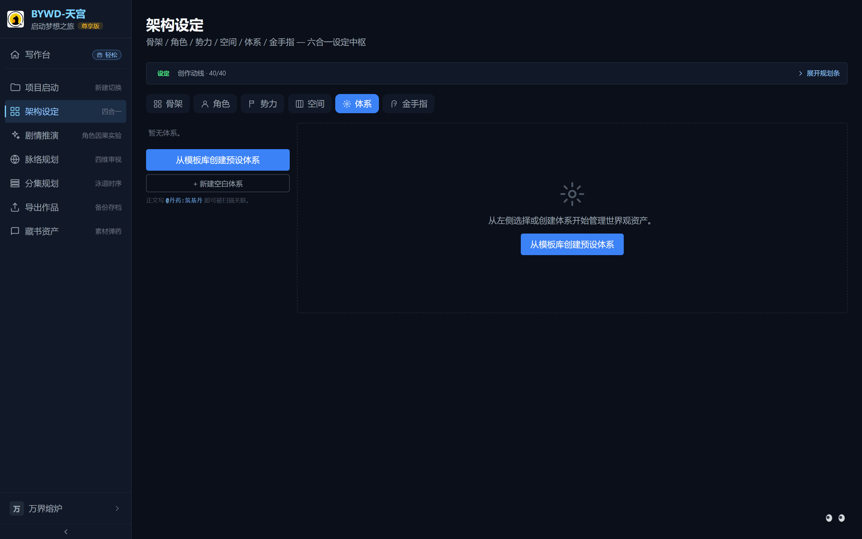Screen dimensions: 862x539
Task: Switch to the 骨架 tab
Action: coord(168,104)
